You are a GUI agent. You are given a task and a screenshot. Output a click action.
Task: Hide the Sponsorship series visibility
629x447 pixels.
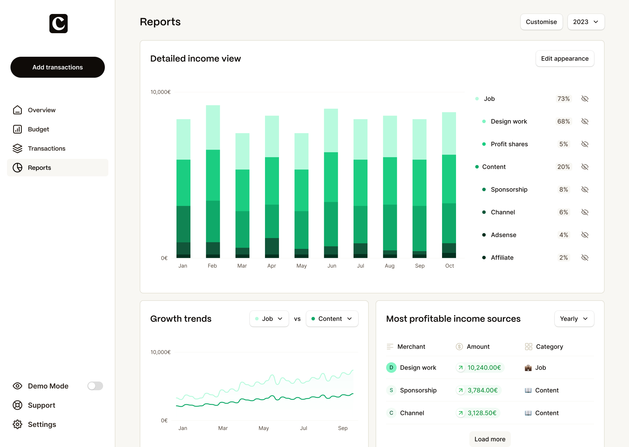(585, 189)
